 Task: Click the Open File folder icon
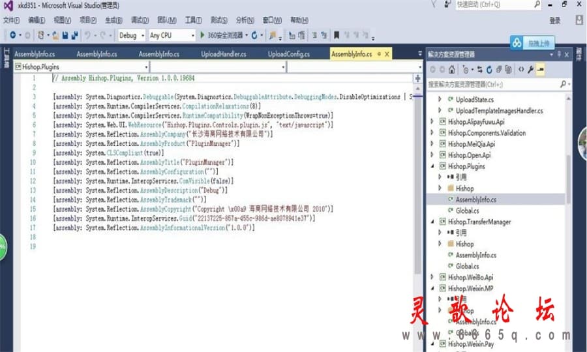55,36
